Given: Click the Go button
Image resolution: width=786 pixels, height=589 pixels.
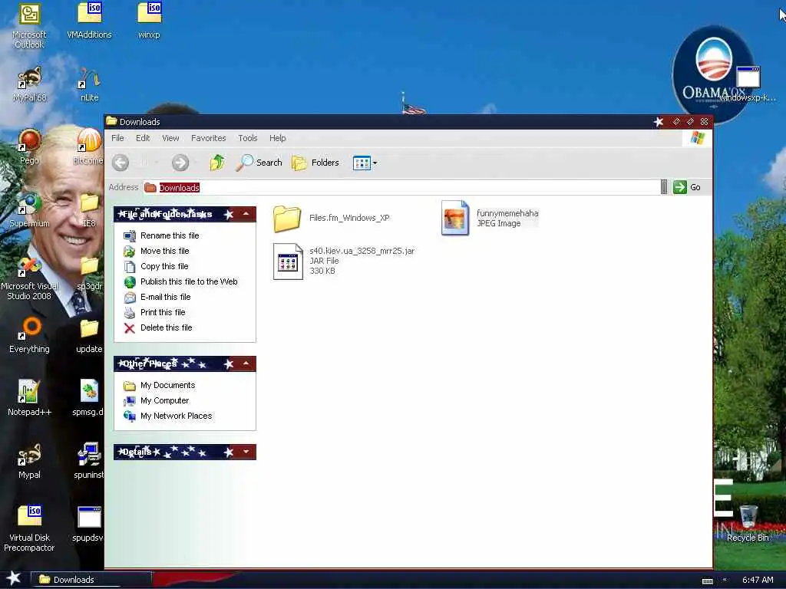Looking at the screenshot, I should pos(687,187).
